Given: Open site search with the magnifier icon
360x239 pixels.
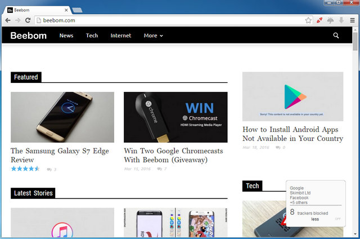Looking at the screenshot, I should (x=336, y=36).
